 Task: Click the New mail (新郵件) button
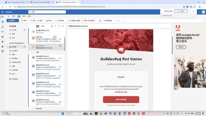[12, 21]
